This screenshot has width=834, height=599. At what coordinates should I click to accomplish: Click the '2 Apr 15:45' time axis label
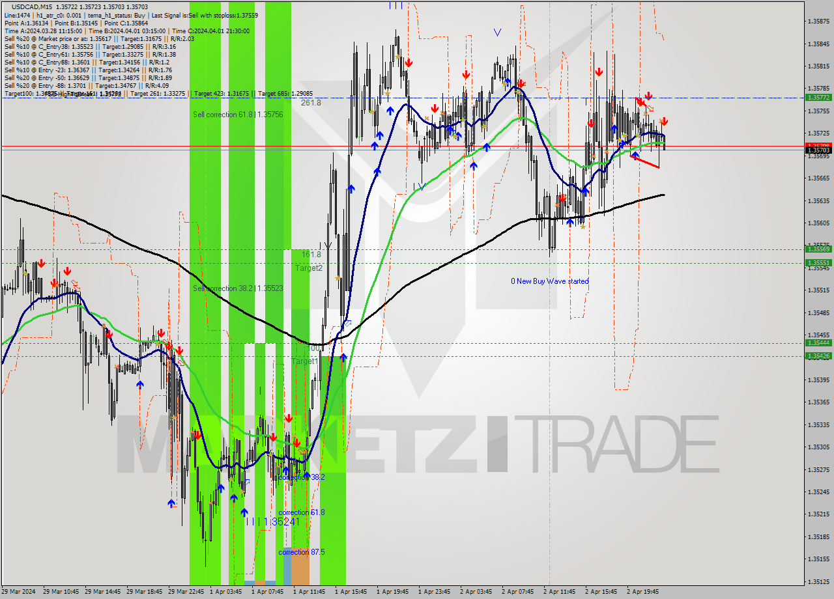tap(601, 592)
